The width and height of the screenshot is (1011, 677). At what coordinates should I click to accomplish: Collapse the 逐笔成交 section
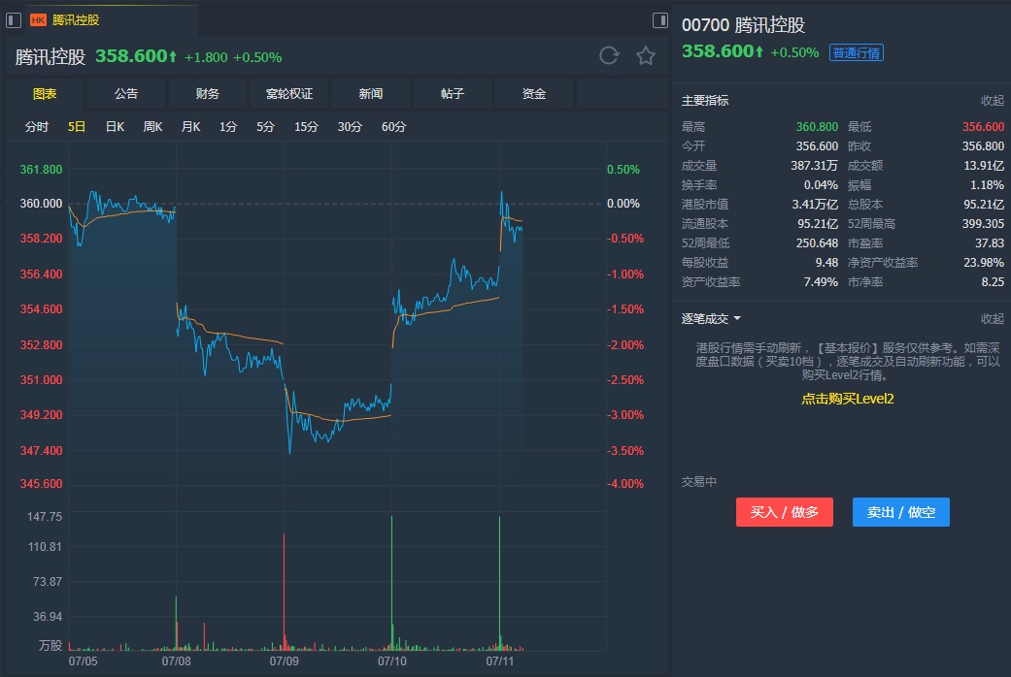click(x=993, y=319)
